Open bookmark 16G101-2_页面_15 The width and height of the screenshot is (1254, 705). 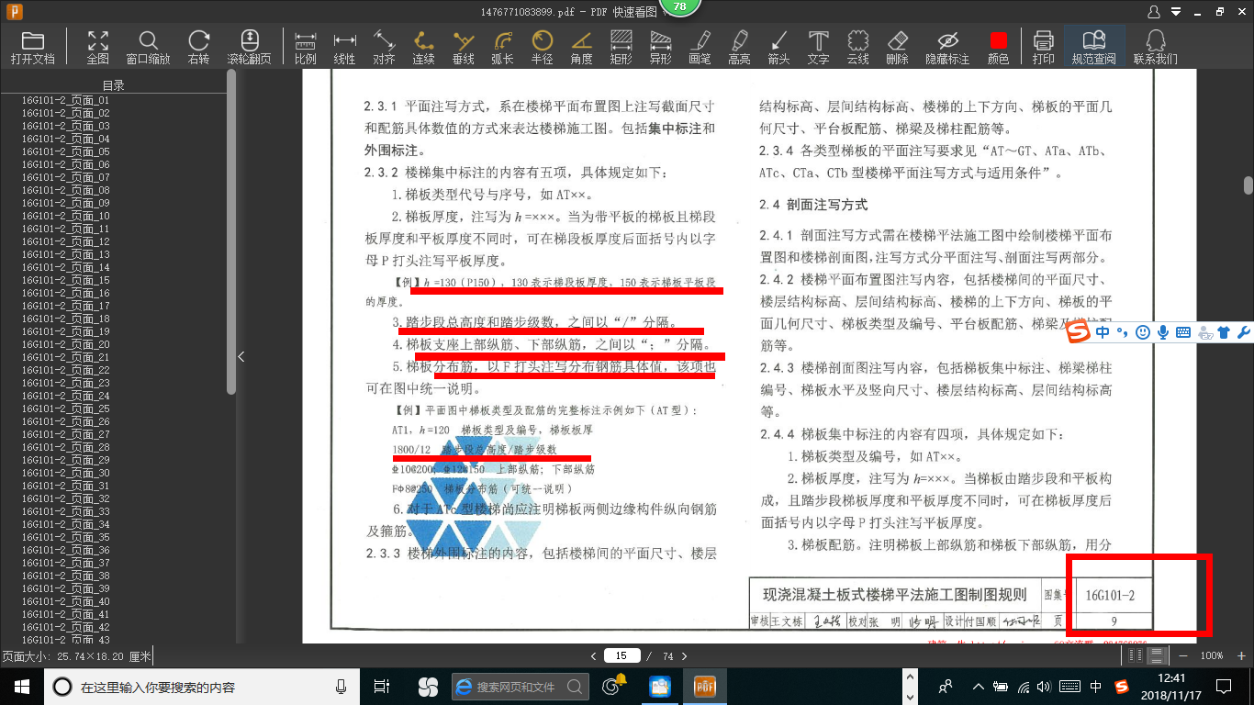65,280
